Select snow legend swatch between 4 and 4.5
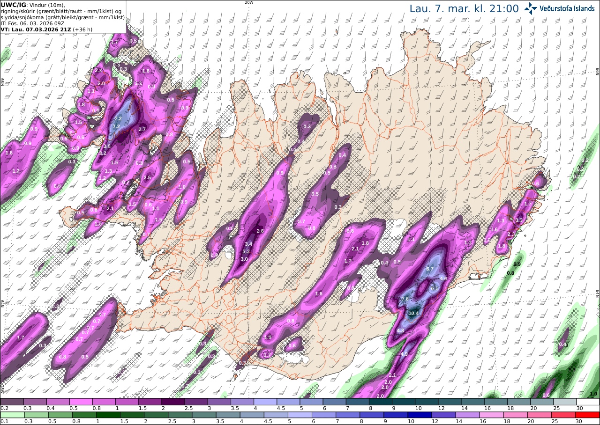 click(x=265, y=402)
